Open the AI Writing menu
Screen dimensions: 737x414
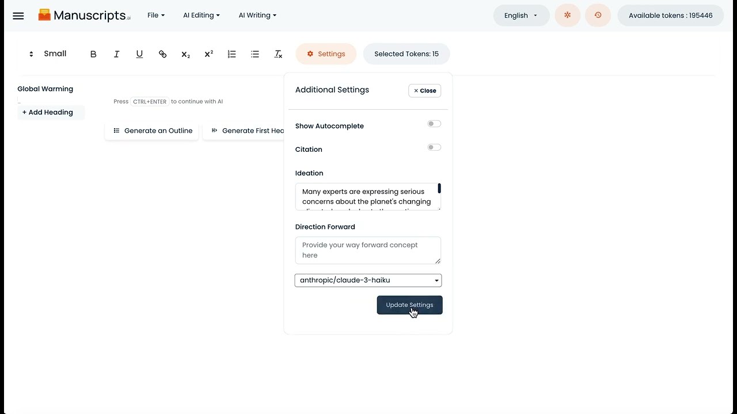pos(257,16)
